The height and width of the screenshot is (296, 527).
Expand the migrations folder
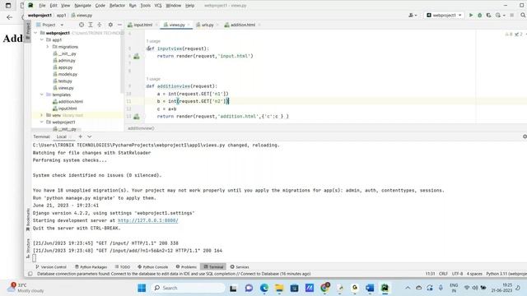pyautogui.click(x=48, y=47)
